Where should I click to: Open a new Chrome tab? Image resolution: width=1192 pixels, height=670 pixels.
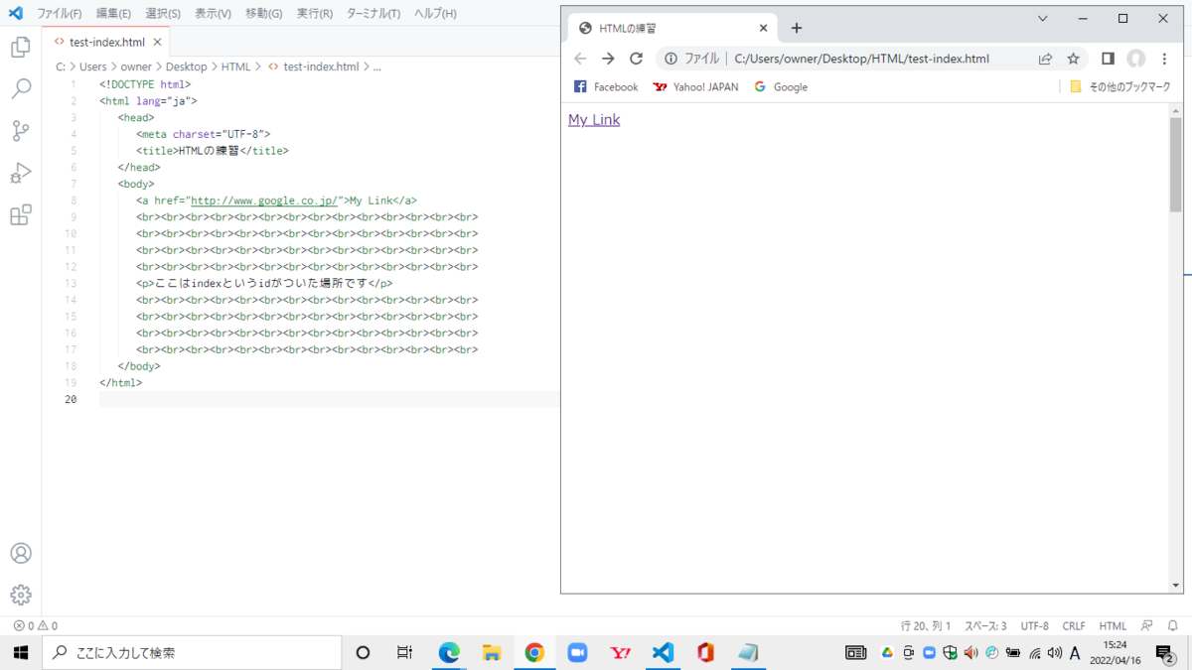click(x=796, y=29)
